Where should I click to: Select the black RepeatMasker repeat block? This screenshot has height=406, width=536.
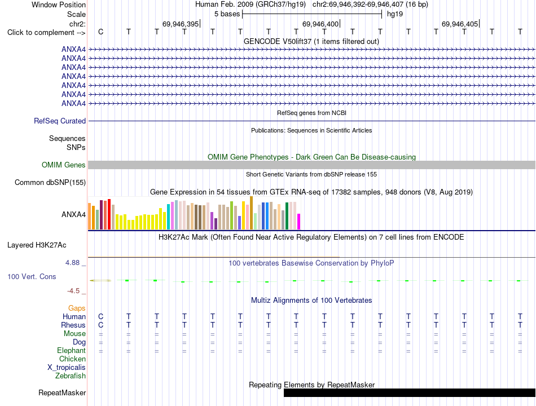(x=410, y=392)
